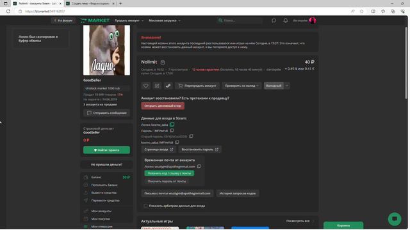410x230 pixels.
Task: Open the live support chat bubble
Action: pos(395,218)
